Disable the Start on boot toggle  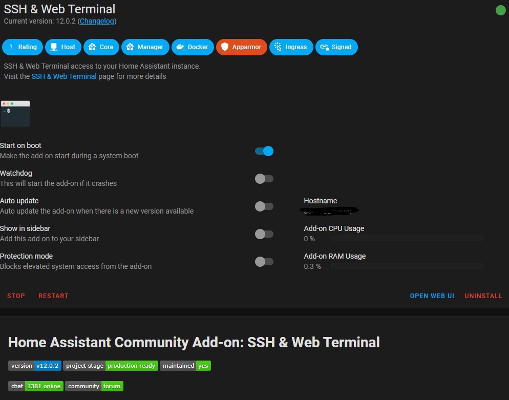point(264,151)
